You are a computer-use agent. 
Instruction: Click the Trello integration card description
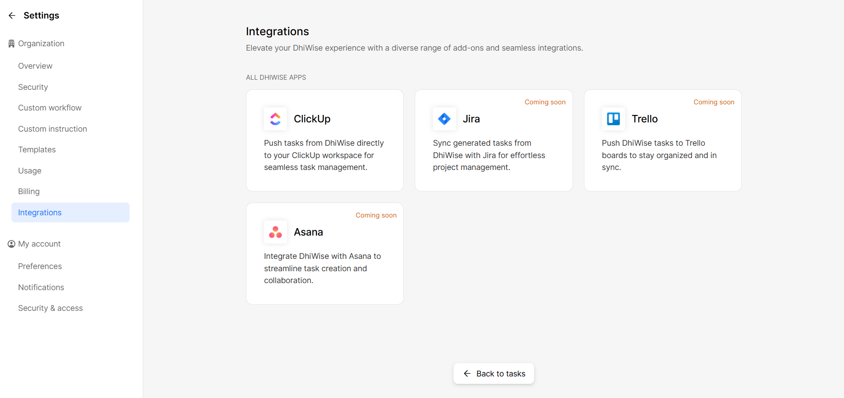(659, 155)
